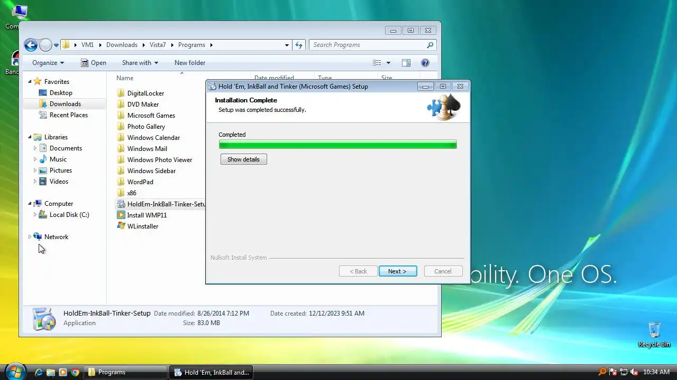Open Chrome from taskbar quick launch

click(x=75, y=372)
